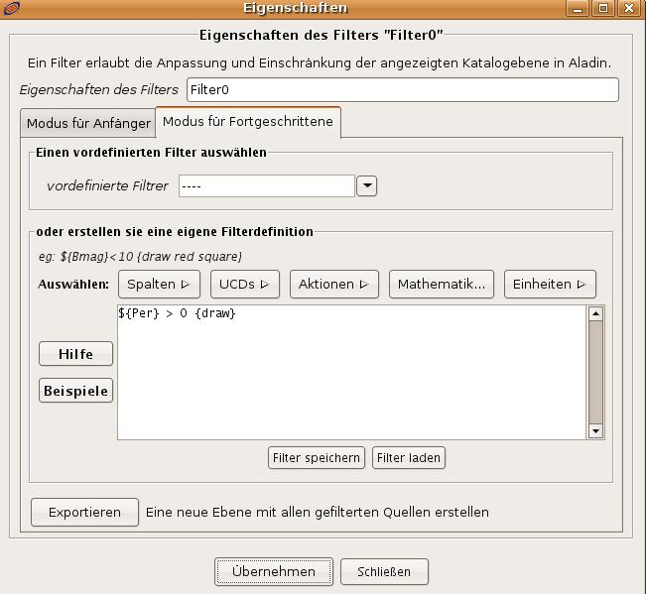
Task: Click the predefined filter dropdown arrow
Action: click(366, 185)
